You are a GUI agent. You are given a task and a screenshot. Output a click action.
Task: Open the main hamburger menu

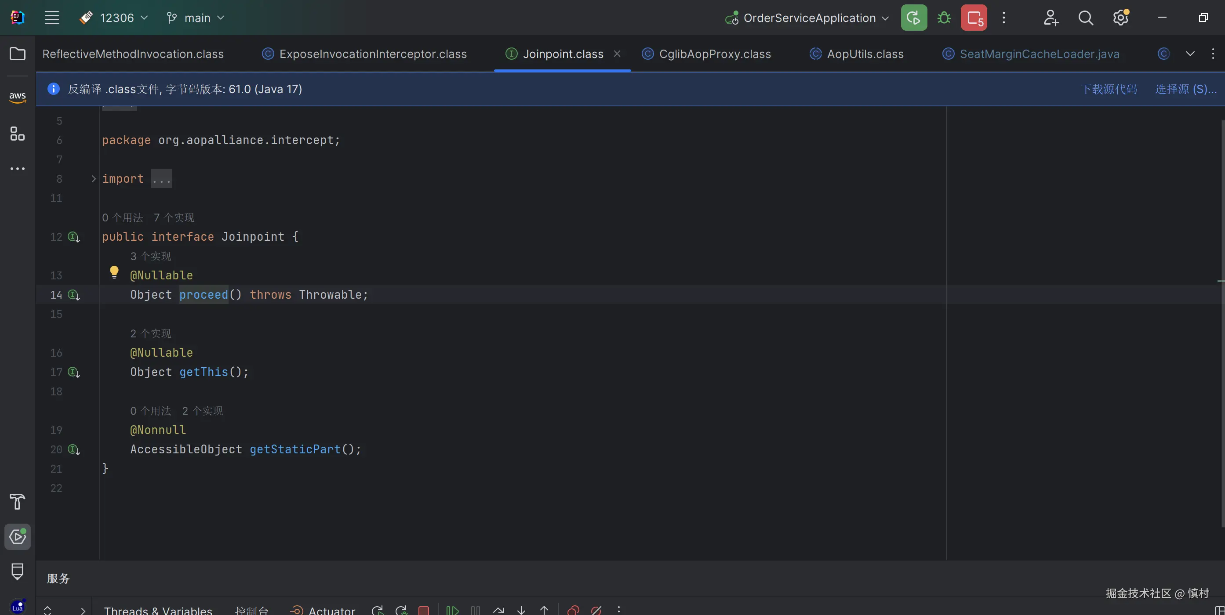(52, 18)
